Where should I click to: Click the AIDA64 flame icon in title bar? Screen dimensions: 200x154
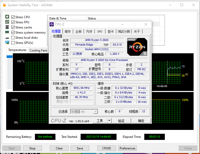click(4, 5)
